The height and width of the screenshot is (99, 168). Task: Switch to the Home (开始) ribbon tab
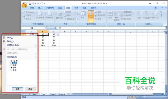click(32, 8)
